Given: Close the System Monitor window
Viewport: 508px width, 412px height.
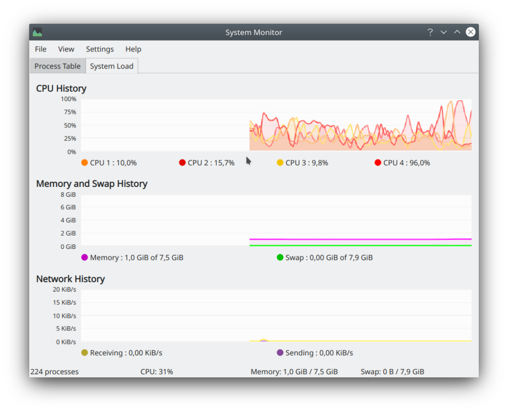Looking at the screenshot, I should click(x=470, y=32).
